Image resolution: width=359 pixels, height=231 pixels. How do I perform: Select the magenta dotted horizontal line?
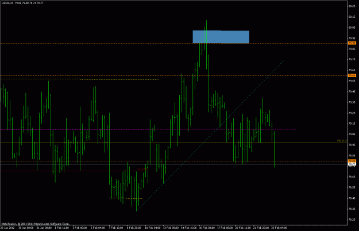point(148,130)
